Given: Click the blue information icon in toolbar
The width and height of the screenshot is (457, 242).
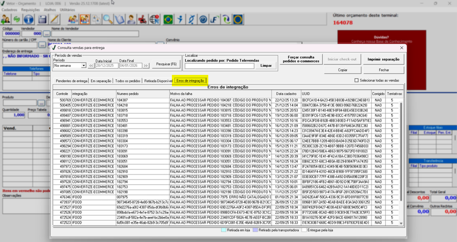Looking at the screenshot, I should tap(29, 20).
